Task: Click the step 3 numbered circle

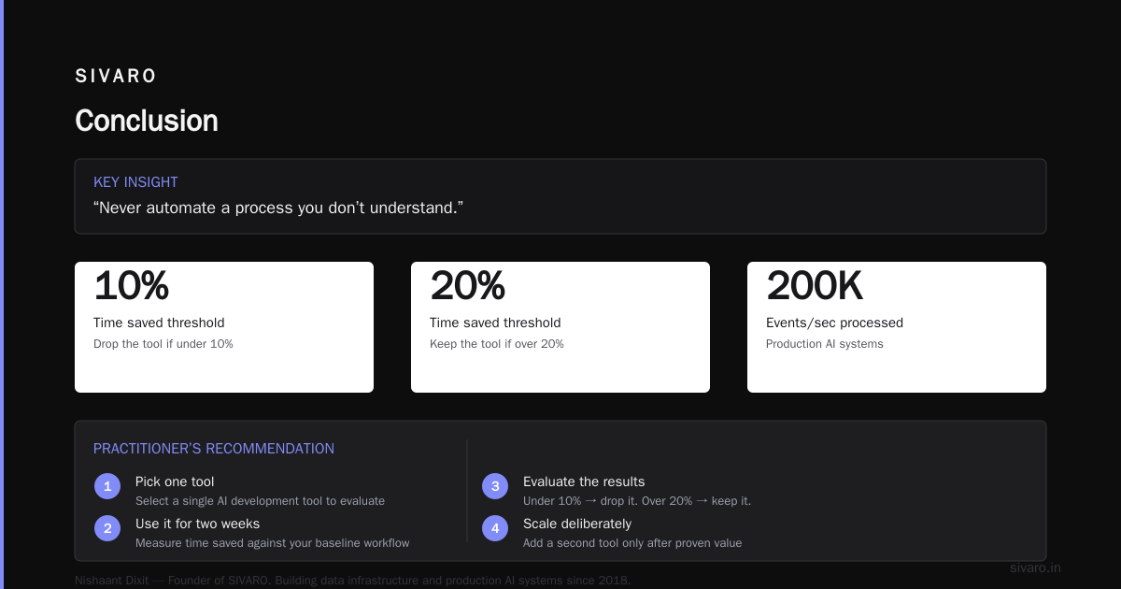Action: point(495,486)
